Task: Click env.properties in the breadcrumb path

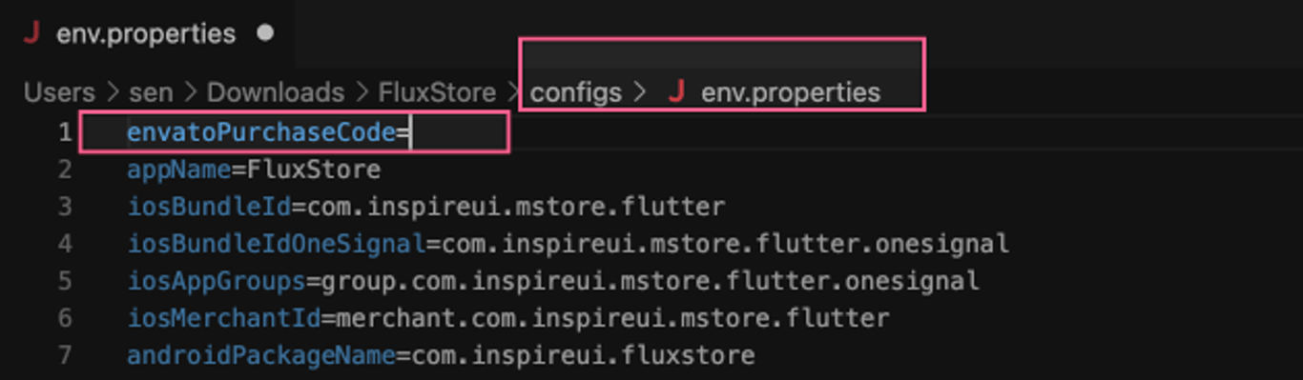Action: [x=791, y=92]
